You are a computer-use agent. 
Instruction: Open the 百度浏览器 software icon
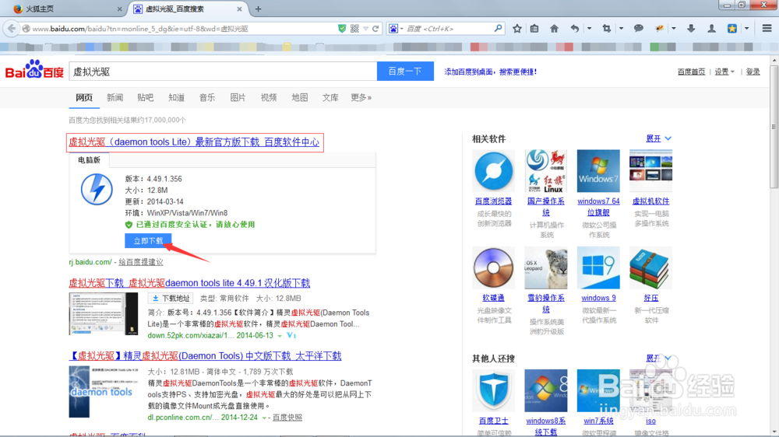point(493,171)
